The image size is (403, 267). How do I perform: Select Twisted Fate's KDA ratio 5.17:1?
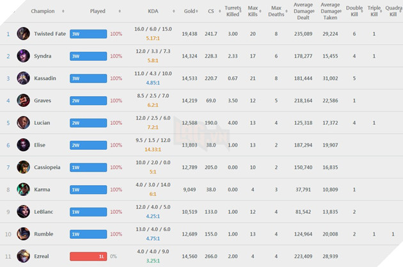[153, 38]
